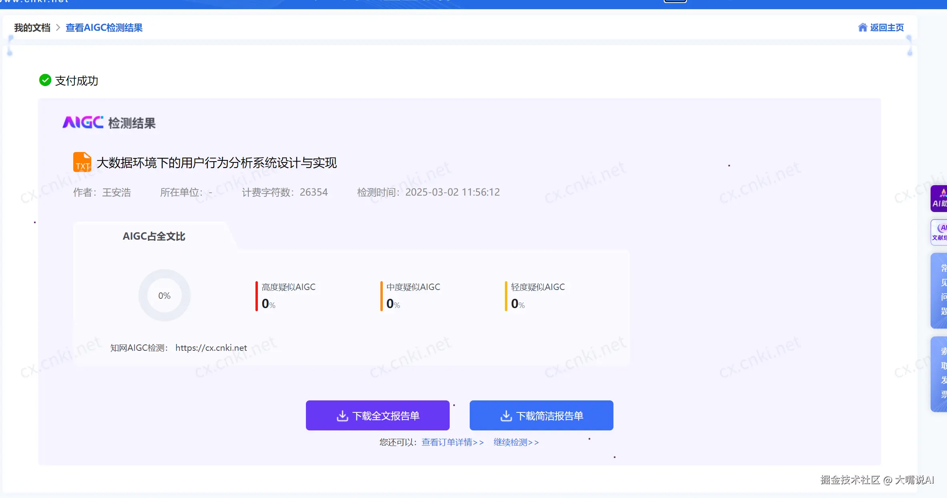Click the orange TXT file icon
The height and width of the screenshot is (498, 947).
pyautogui.click(x=82, y=162)
